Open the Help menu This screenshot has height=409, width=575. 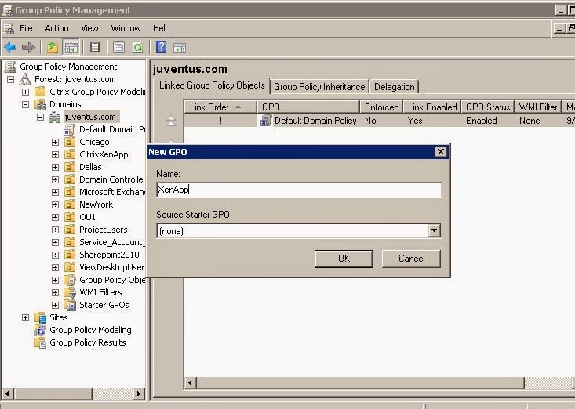tap(162, 28)
